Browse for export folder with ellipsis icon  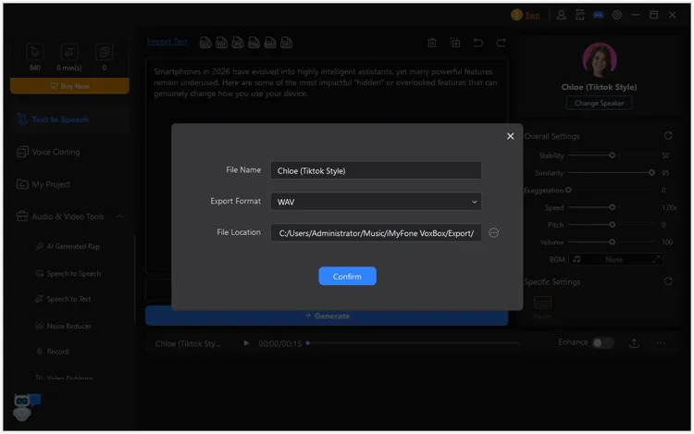pos(493,232)
